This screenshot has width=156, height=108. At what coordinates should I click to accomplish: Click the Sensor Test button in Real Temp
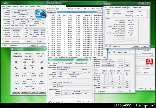16,92
